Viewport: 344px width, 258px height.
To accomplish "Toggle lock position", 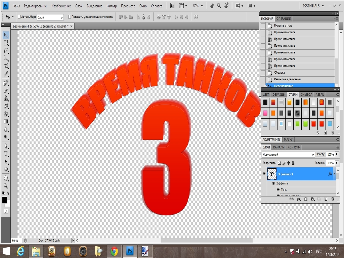I will tap(288, 163).
